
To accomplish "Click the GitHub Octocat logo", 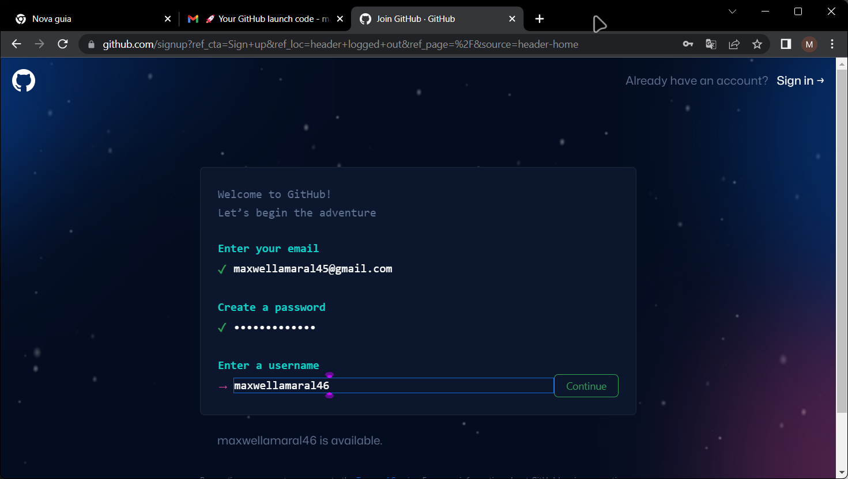I will [24, 81].
